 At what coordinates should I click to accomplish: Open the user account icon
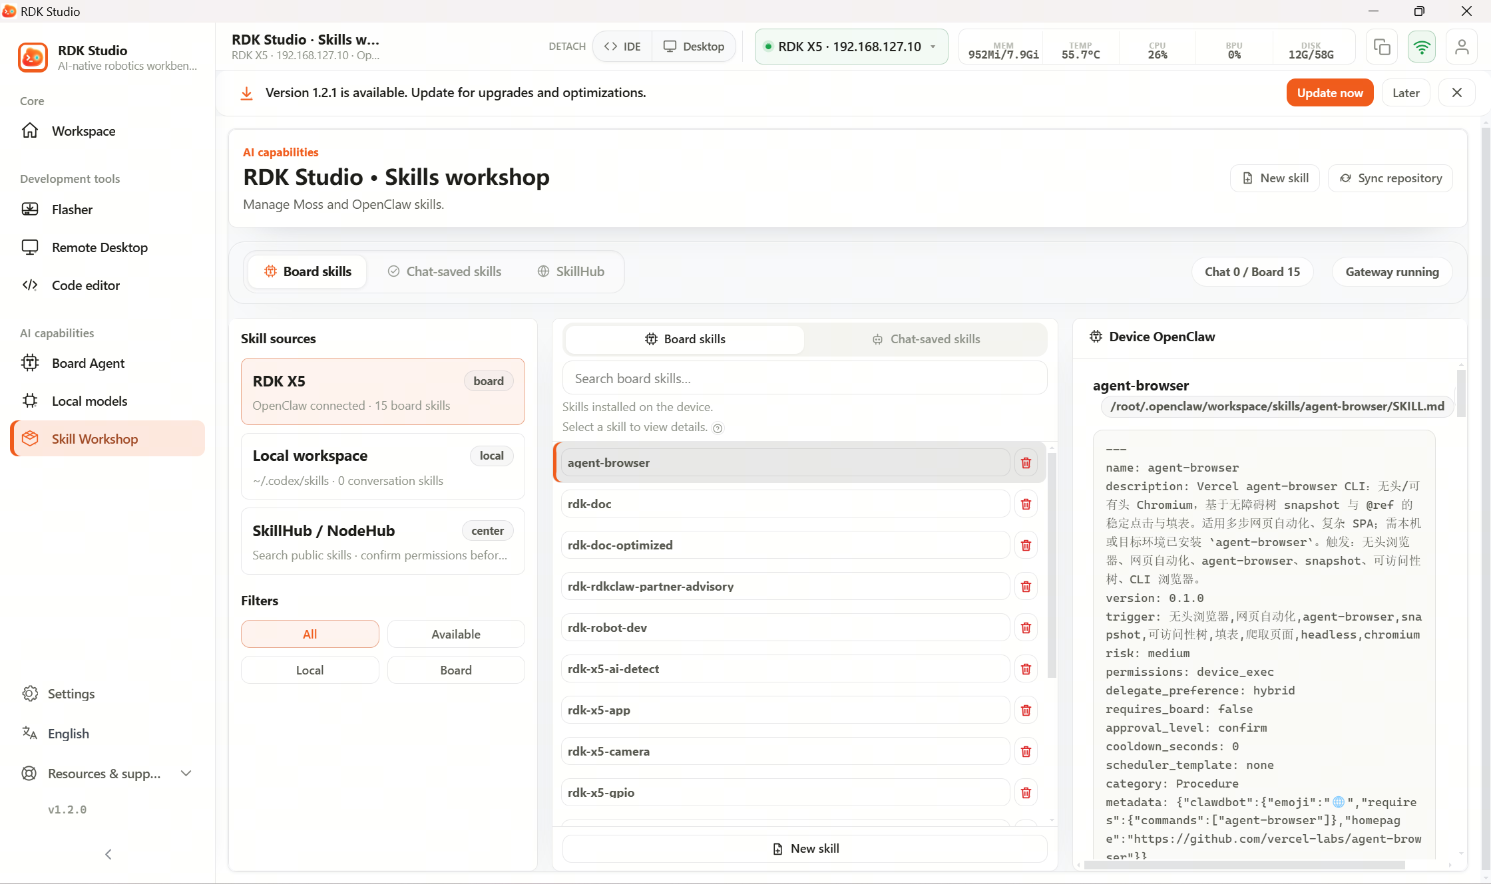1462,47
